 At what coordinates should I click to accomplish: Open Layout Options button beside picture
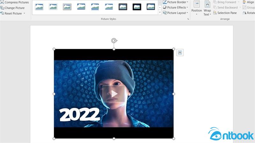click(x=180, y=52)
